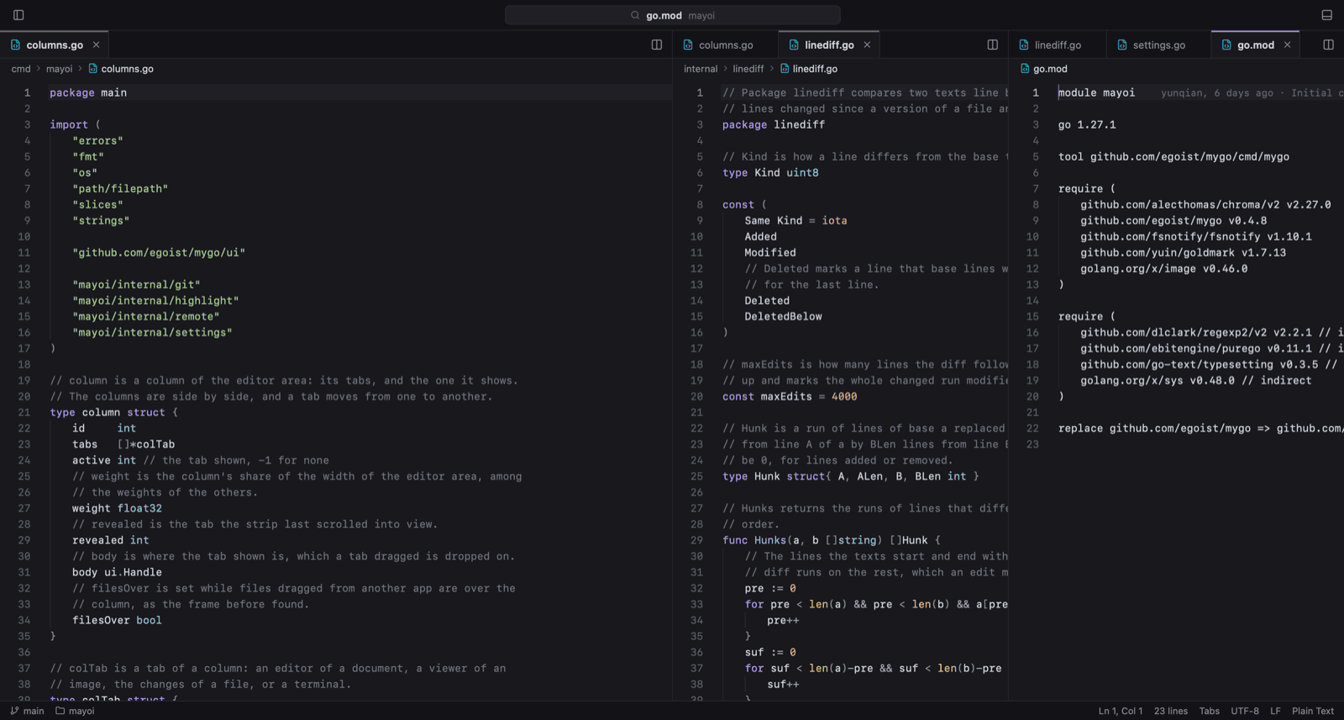This screenshot has width=1344, height=720.
Task: Open the linediff folder breadcrumb segment
Action: click(748, 69)
